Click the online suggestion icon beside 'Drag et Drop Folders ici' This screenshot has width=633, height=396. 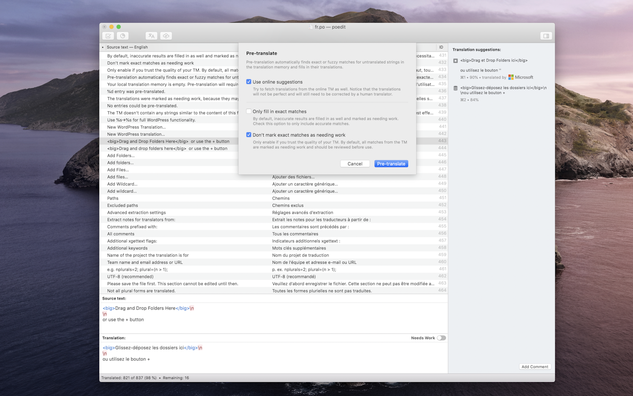pyautogui.click(x=455, y=60)
